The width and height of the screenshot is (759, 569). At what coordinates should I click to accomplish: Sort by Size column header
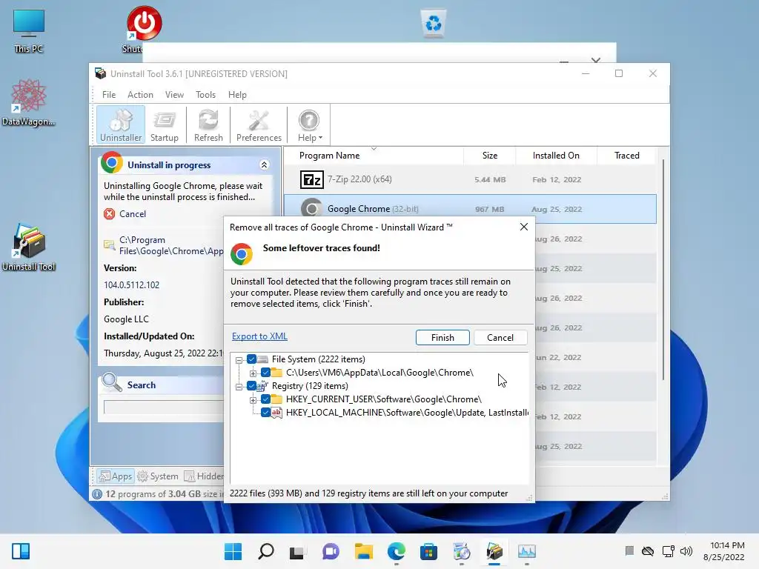490,156
